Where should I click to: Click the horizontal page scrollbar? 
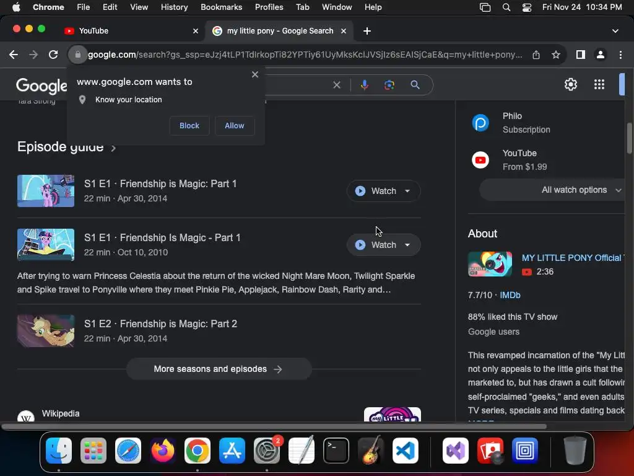tap(273, 426)
